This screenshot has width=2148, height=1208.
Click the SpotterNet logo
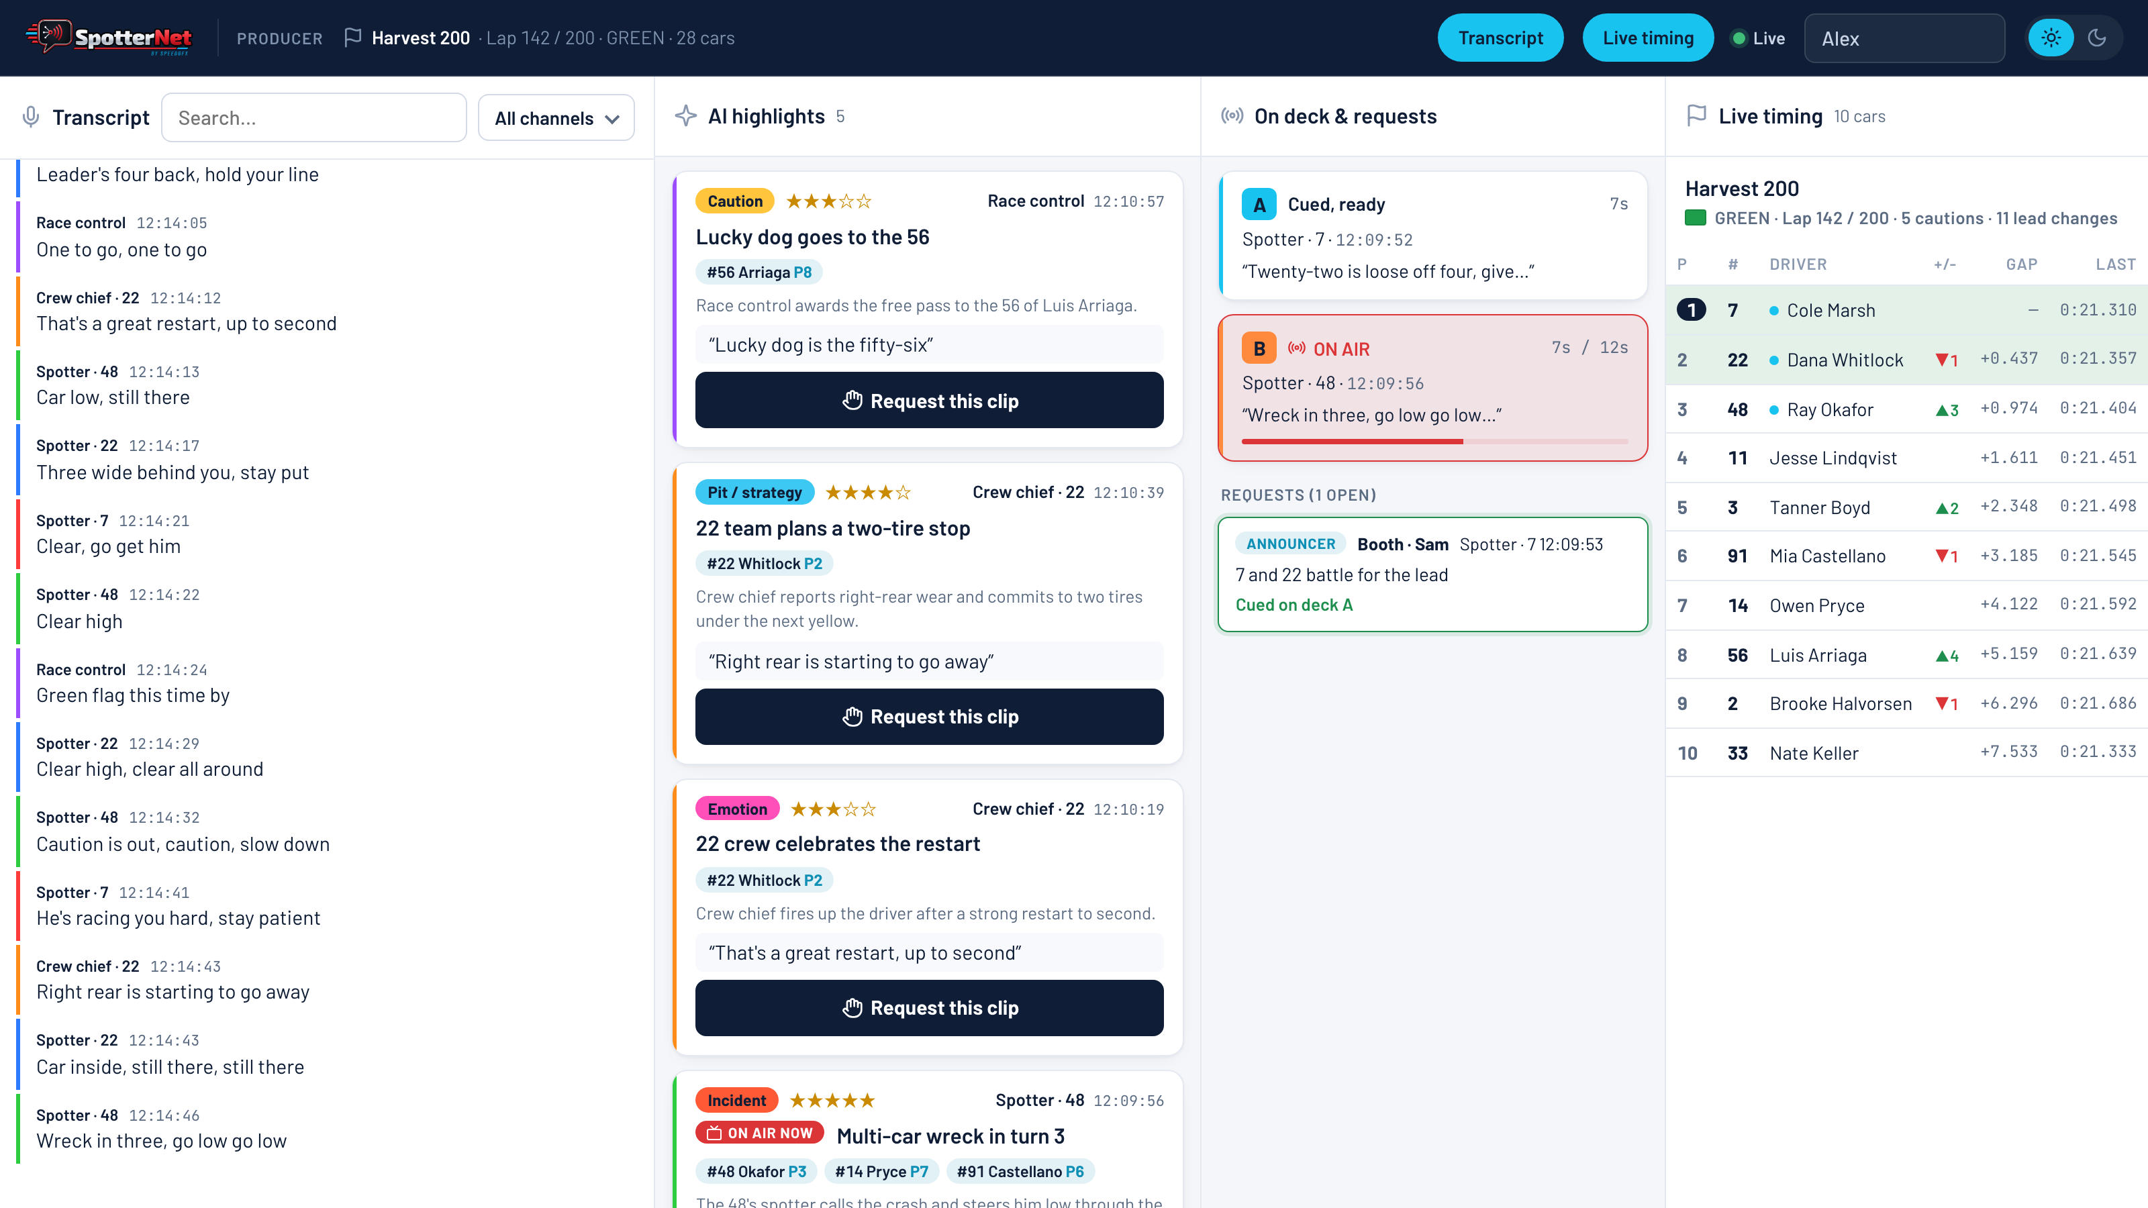[109, 38]
